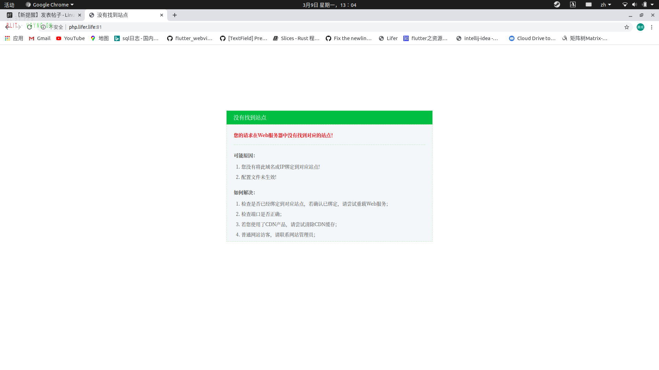
Task: Open the flutter_webvi... GitHub bookmark
Action: click(190, 38)
